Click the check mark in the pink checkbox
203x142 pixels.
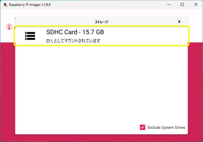click(x=143, y=127)
